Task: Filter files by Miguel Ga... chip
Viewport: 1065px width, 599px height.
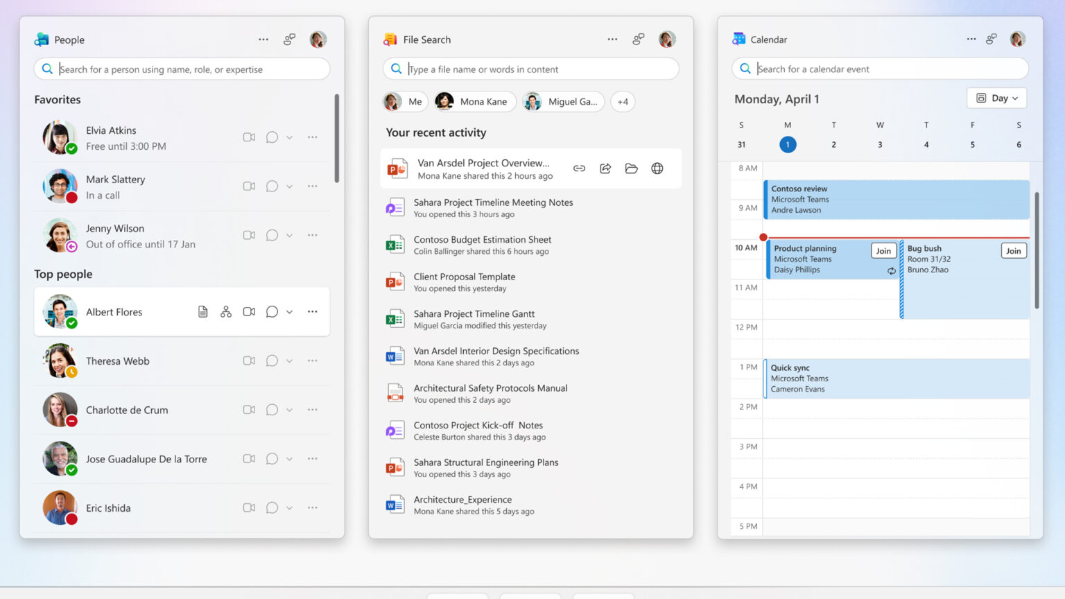Action: point(563,102)
